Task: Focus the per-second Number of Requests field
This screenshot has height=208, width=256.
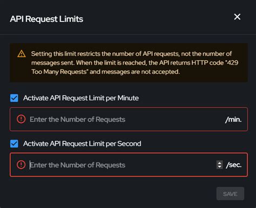Action: 129,165
